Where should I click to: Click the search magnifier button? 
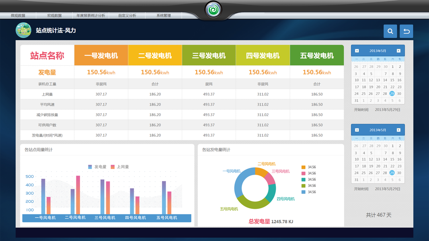(x=390, y=31)
